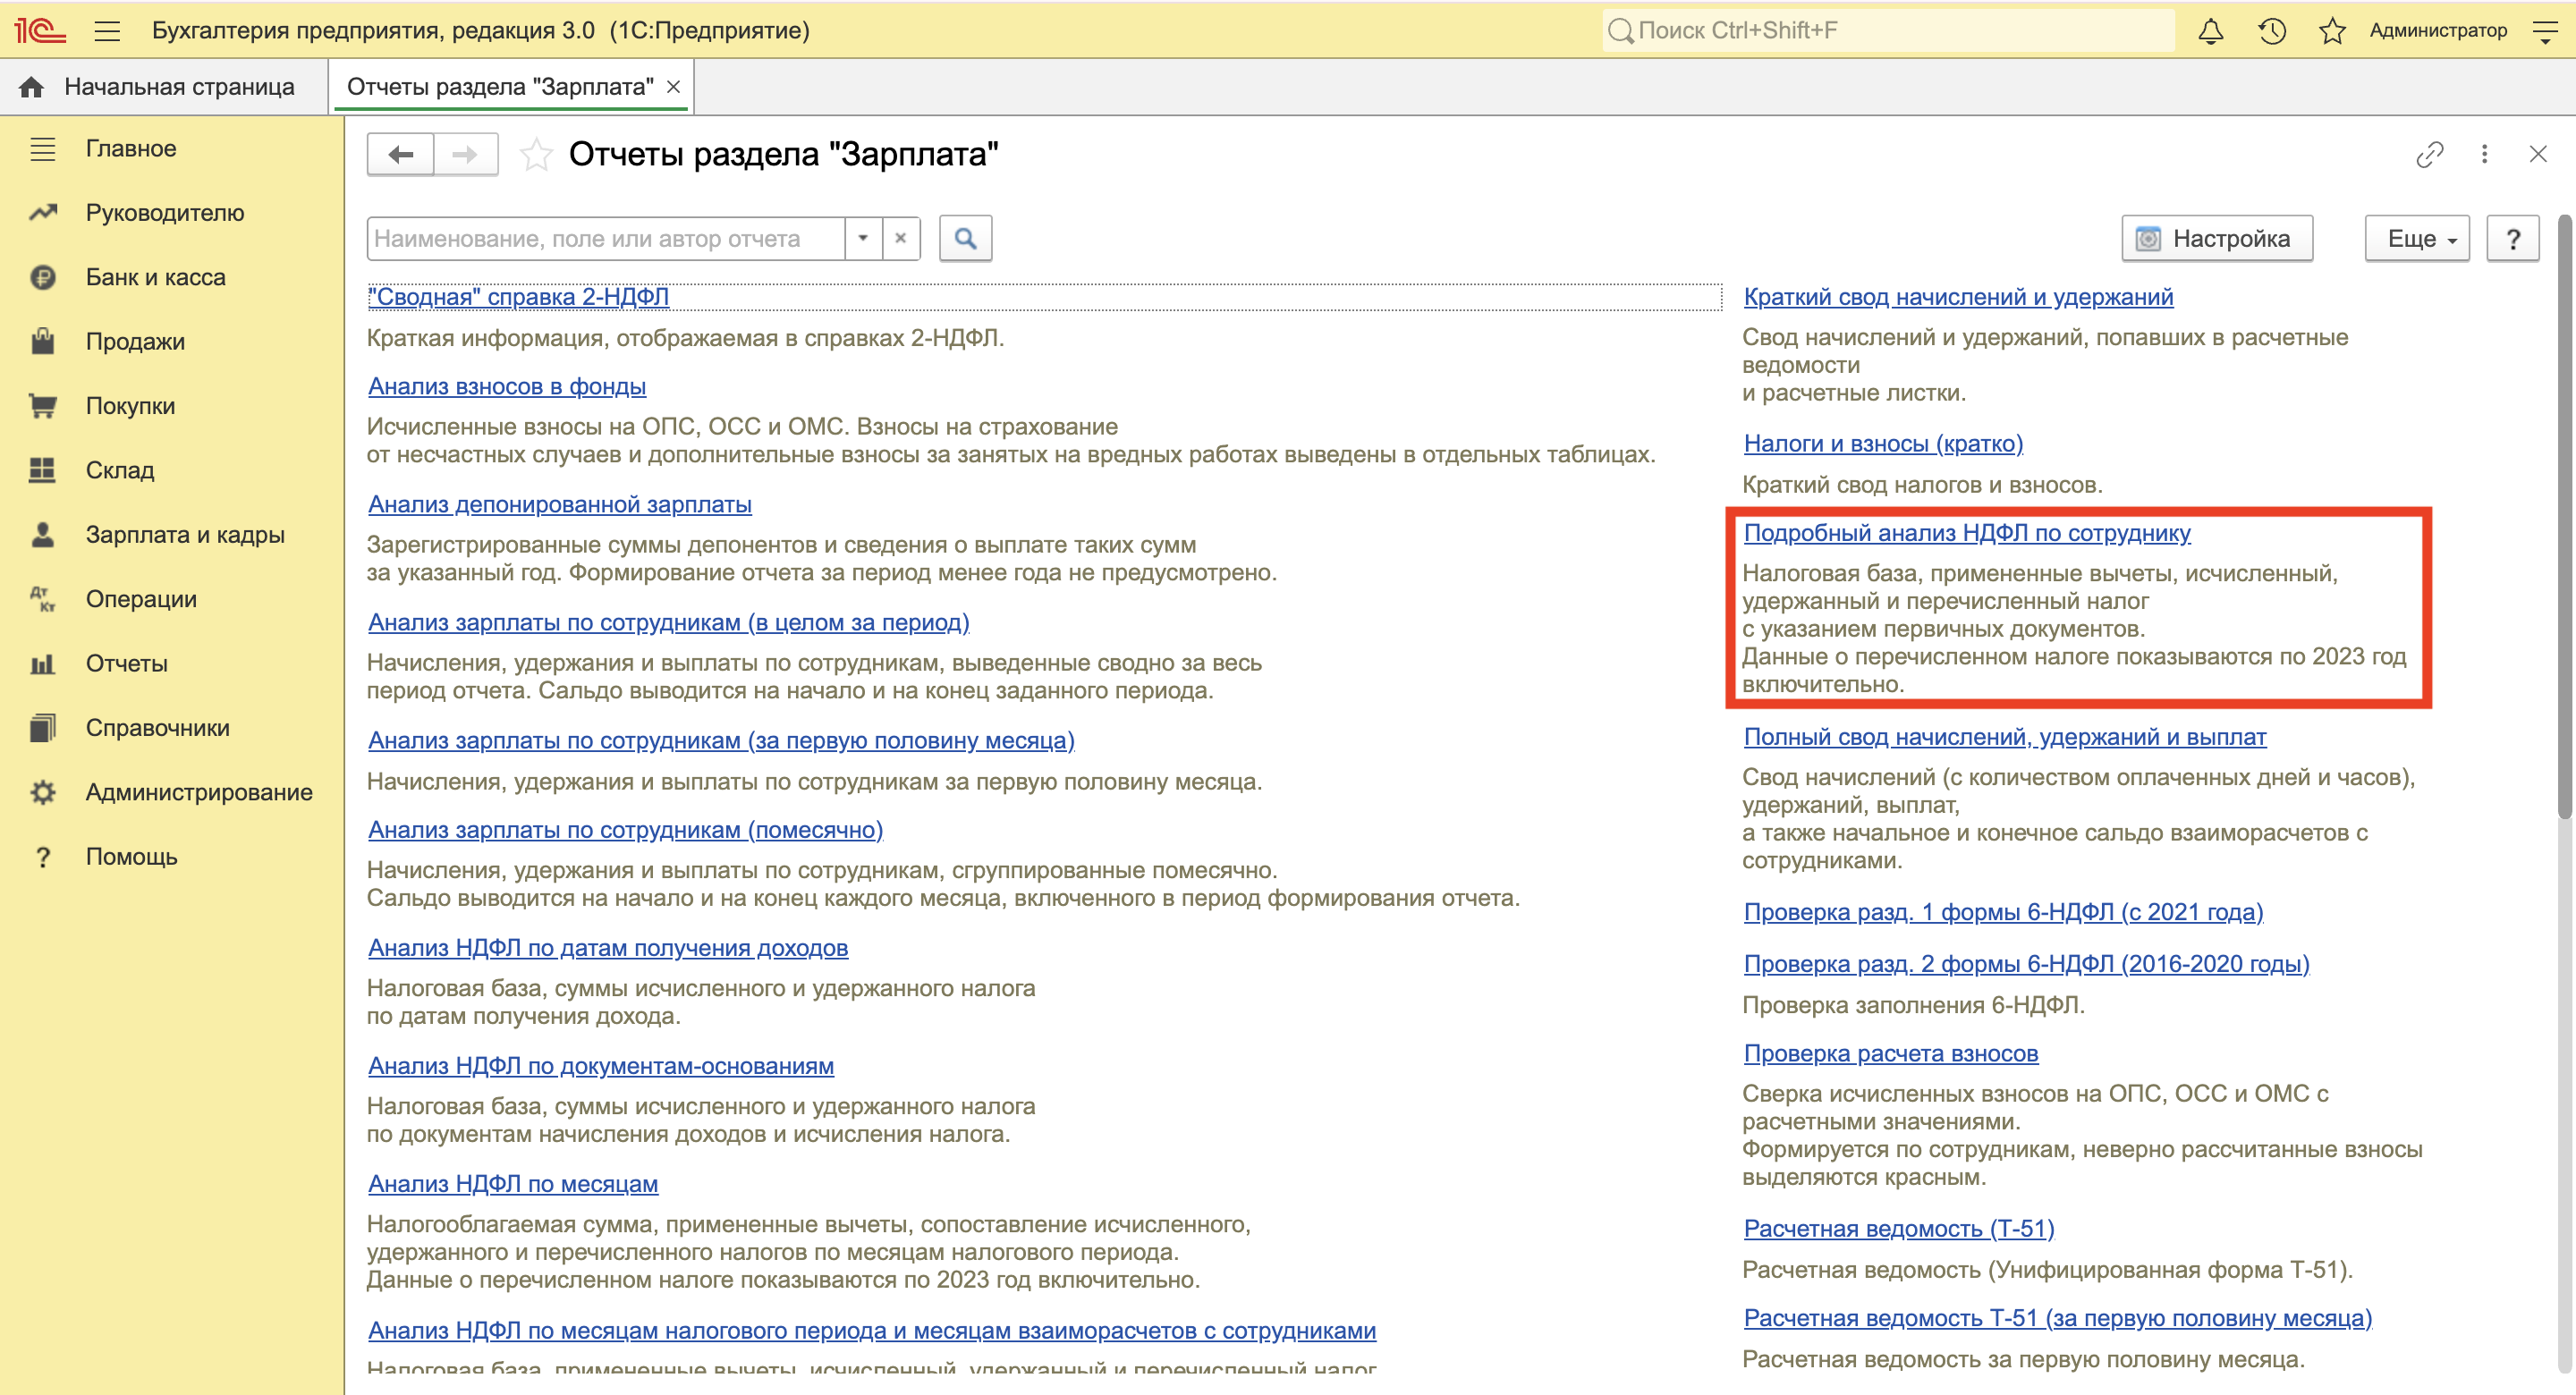Copy link using the chain icon
Screen dimensions: 2576x1395
coord(2429,154)
